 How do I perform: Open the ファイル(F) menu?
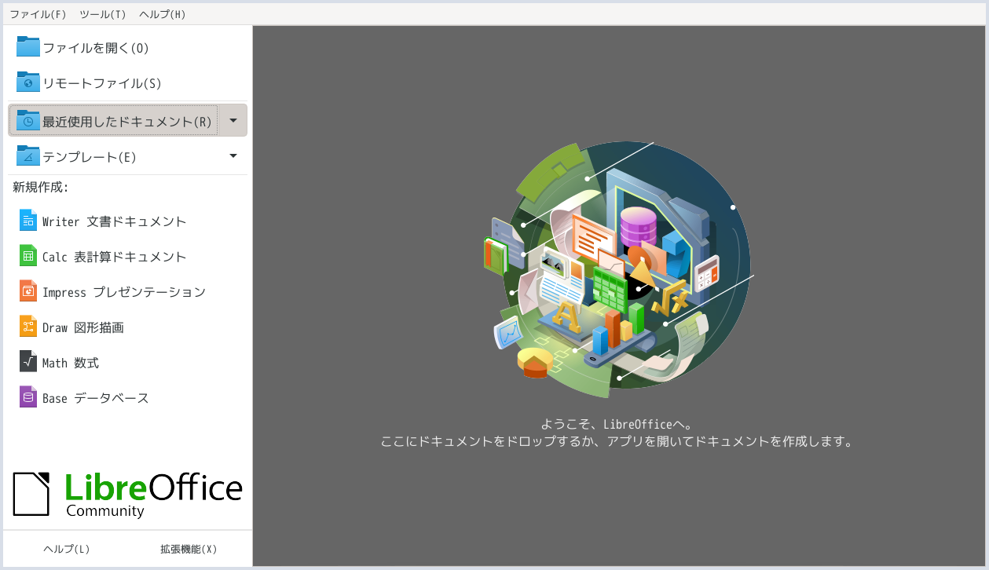point(38,14)
